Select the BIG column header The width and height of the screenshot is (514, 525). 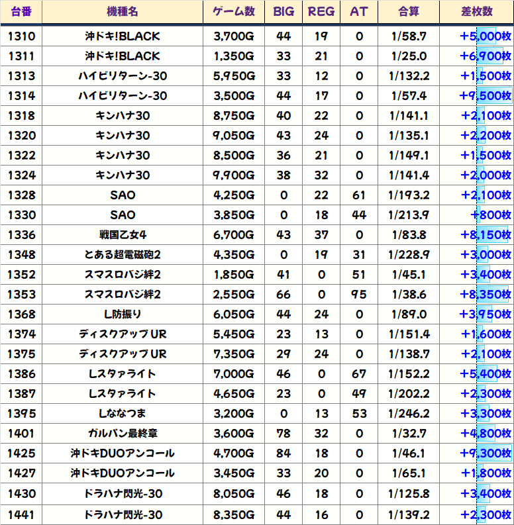[x=283, y=12]
